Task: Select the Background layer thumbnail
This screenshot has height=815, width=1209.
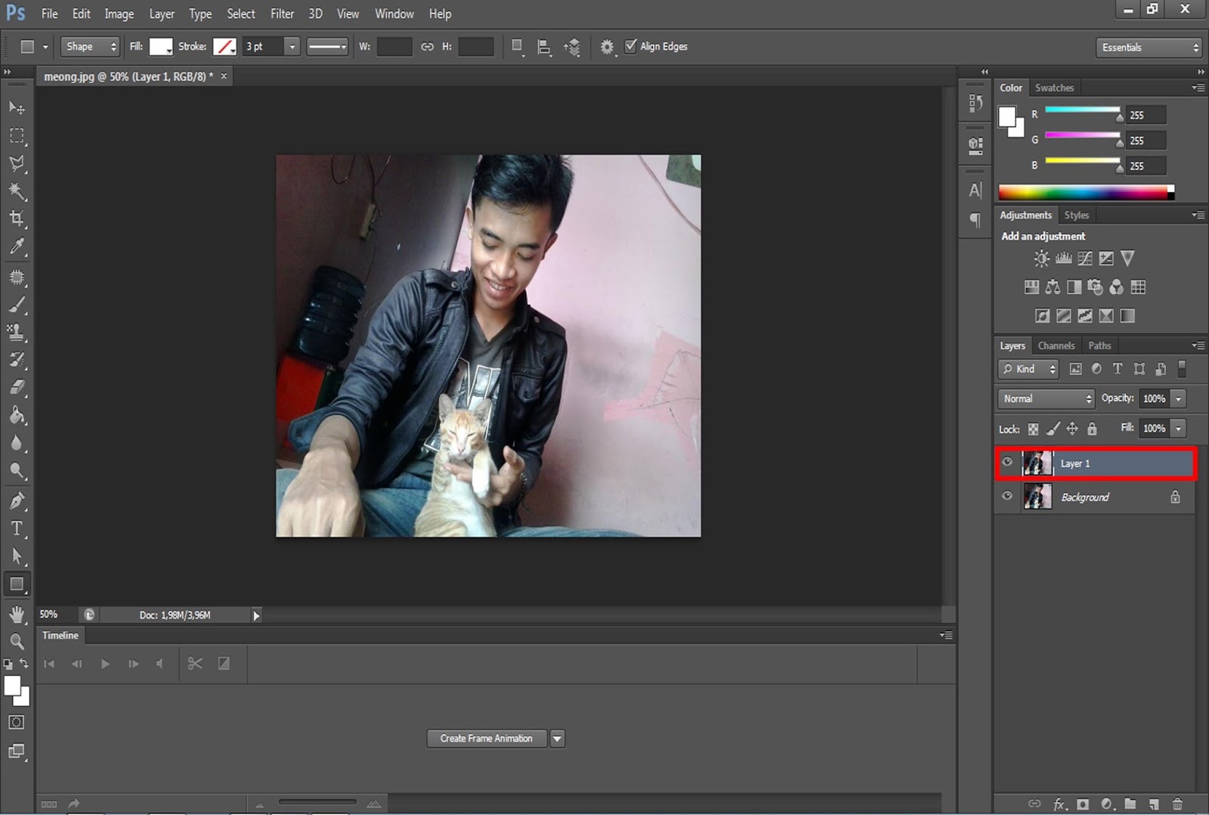Action: click(1038, 497)
